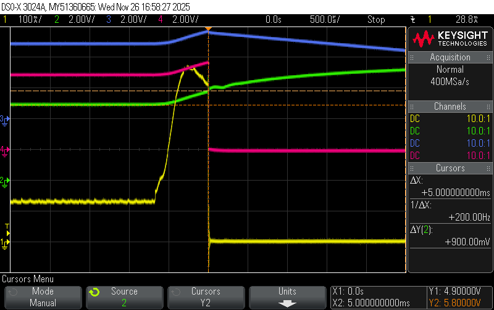Image resolution: width=494 pixels, height=310 pixels.
Task: Open the Acquisition panel header
Action: (x=450, y=57)
